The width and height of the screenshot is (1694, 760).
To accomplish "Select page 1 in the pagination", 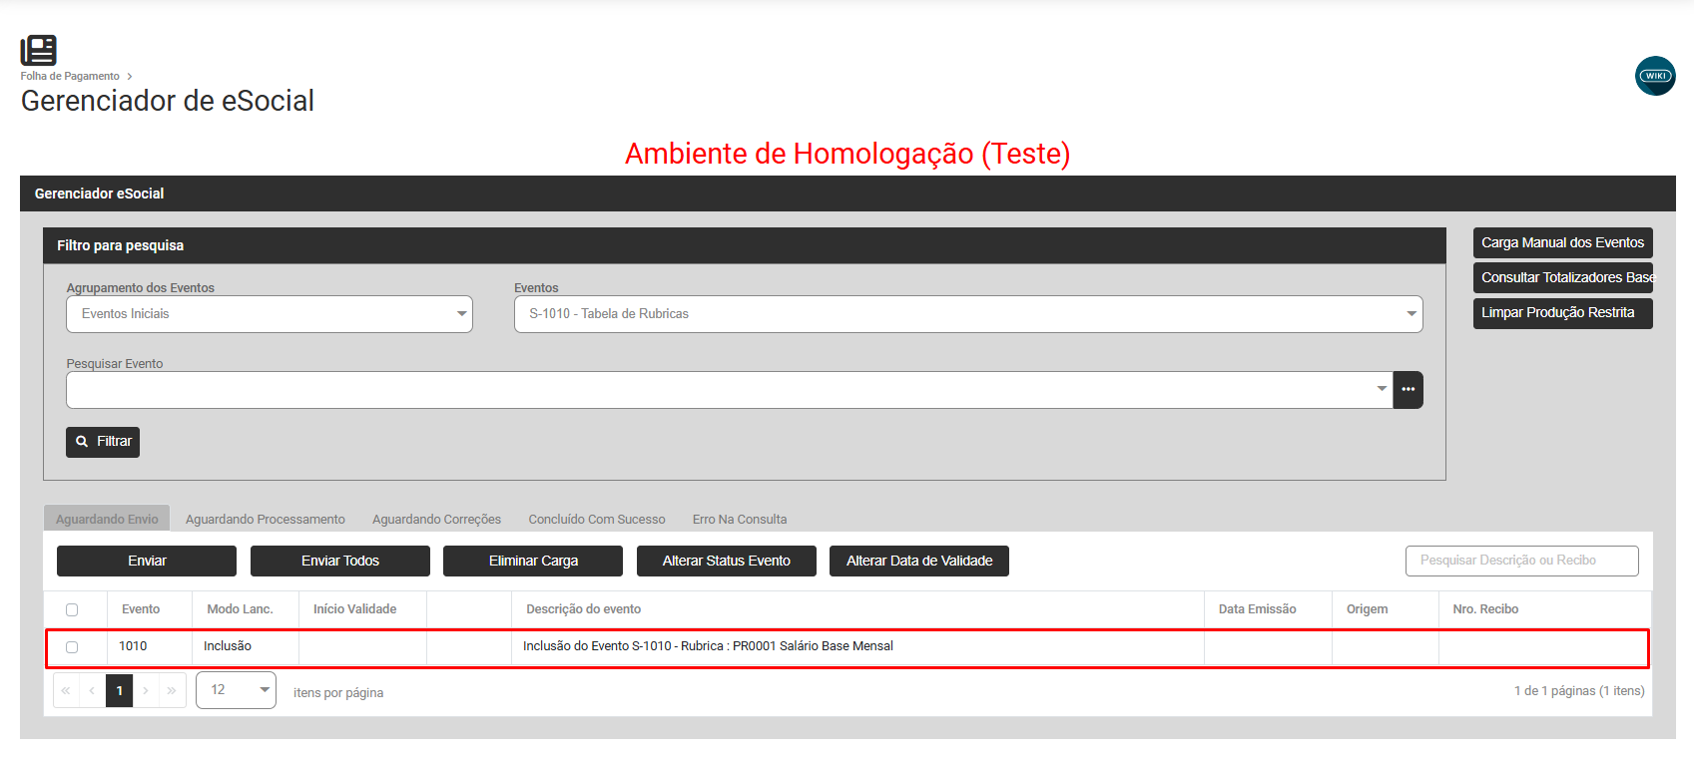I will coord(120,690).
